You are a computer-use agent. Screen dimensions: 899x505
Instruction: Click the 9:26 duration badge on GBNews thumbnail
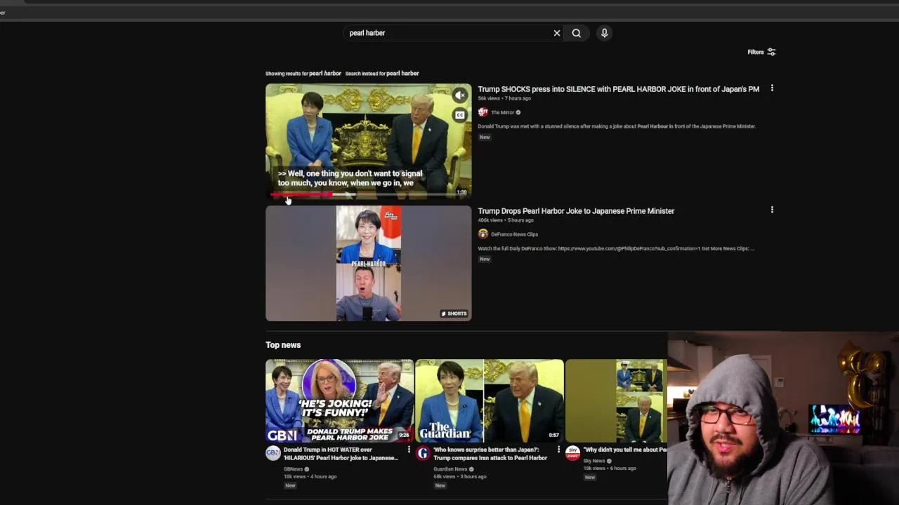tap(404, 436)
